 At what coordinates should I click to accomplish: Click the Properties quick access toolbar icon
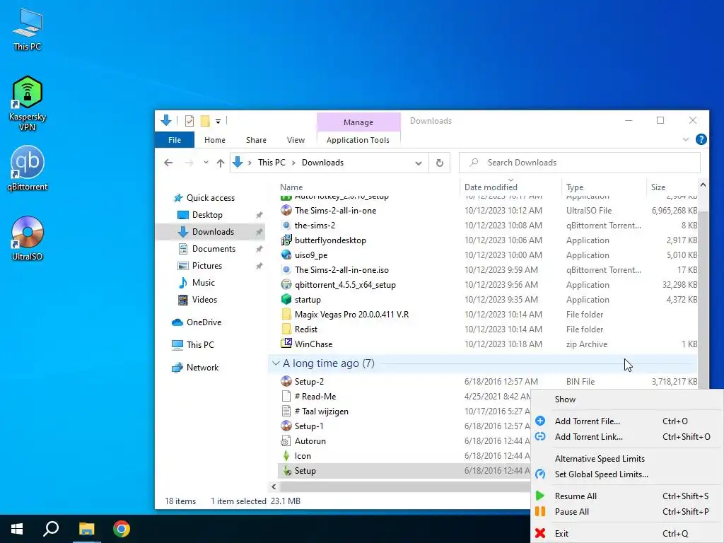(189, 121)
